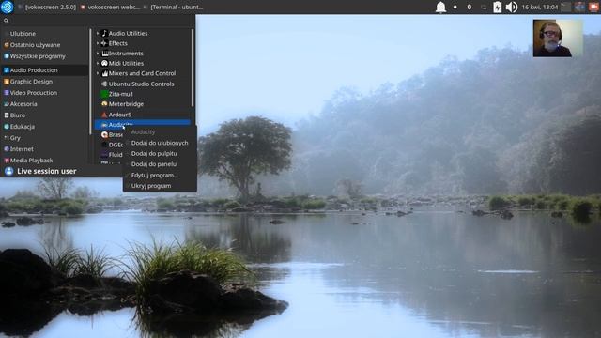This screenshot has height=338, width=601.
Task: Click the red vokoscreen tray icon
Action: (x=593, y=7)
